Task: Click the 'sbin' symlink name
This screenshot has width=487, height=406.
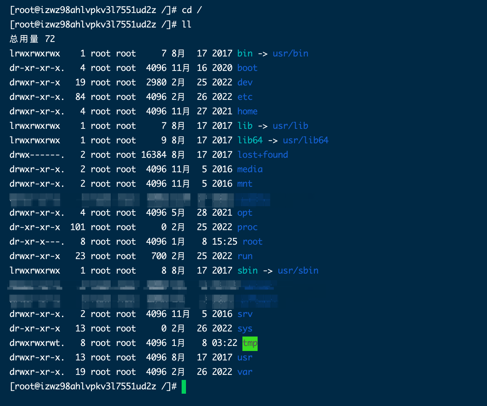Action: [247, 271]
